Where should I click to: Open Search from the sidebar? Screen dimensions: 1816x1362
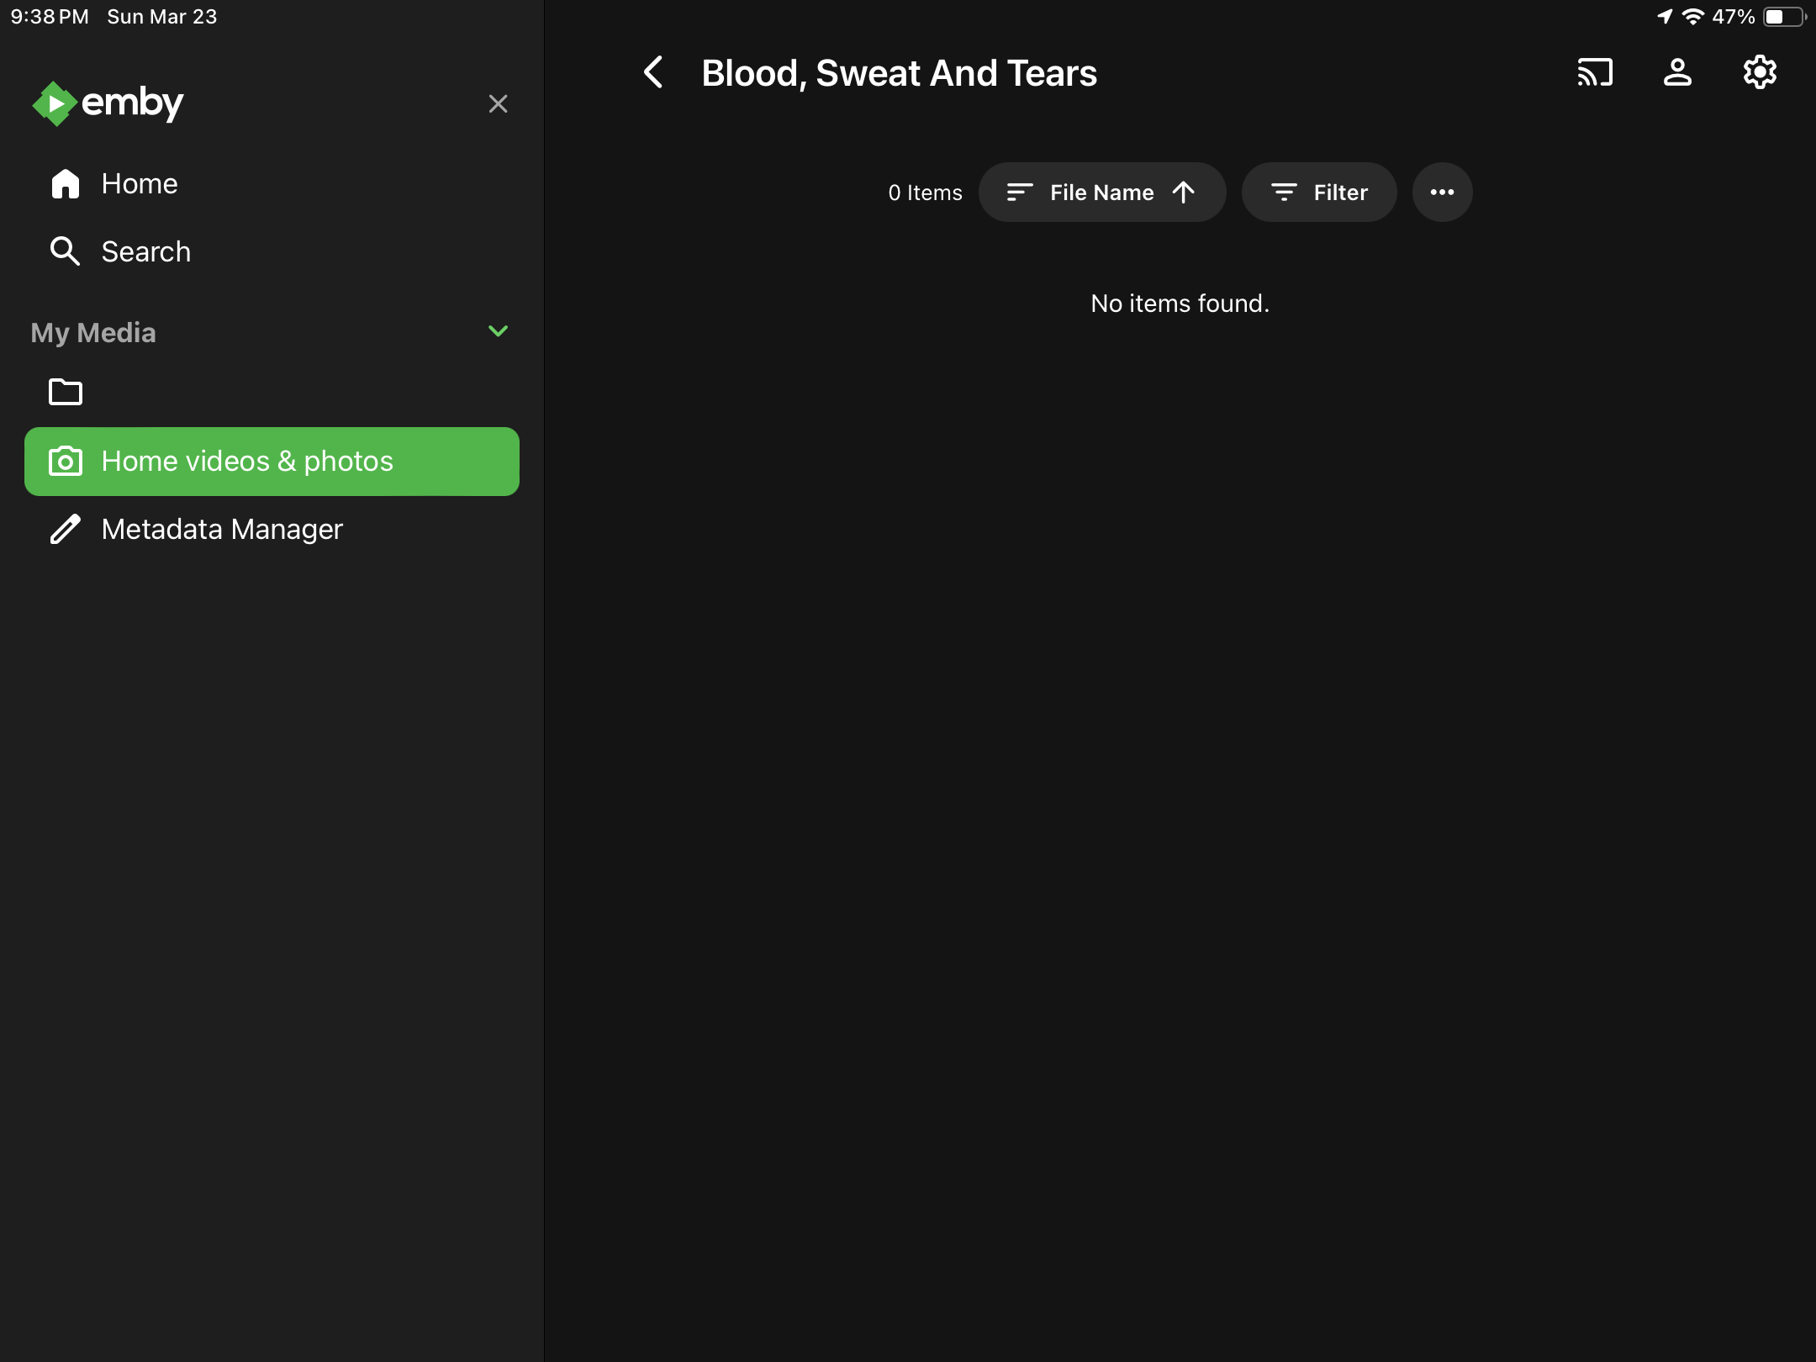(x=145, y=251)
